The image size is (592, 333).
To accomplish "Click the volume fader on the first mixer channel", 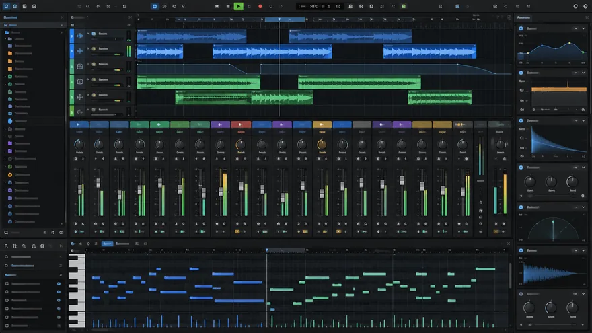I will tap(79, 190).
